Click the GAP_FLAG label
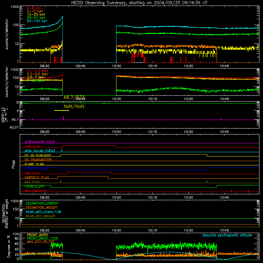The height and width of the screenshot is (263, 263). (x=32, y=146)
